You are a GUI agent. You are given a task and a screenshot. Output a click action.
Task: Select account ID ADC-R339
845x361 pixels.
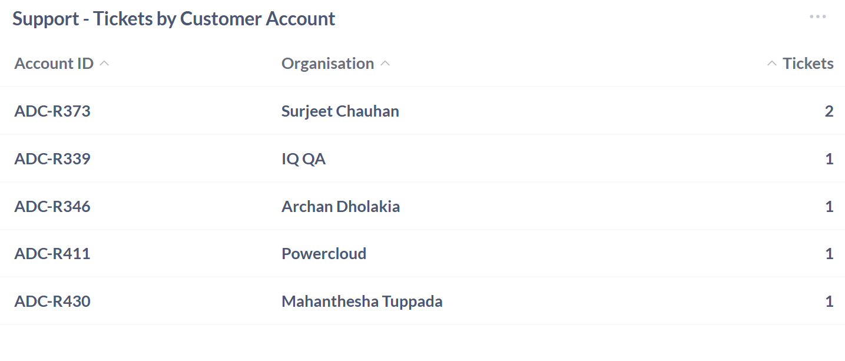pyautogui.click(x=52, y=159)
